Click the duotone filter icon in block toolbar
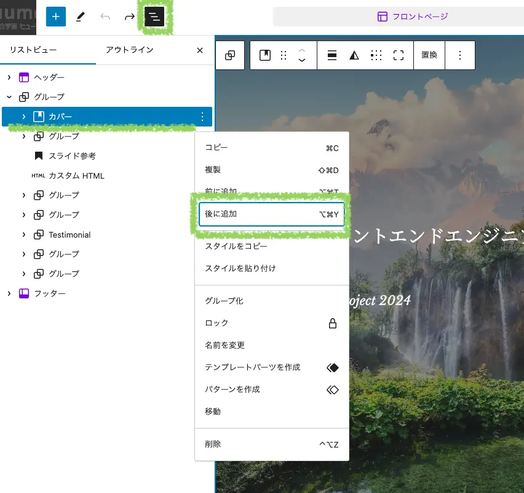Screen dimensions: 524x493 [x=354, y=55]
